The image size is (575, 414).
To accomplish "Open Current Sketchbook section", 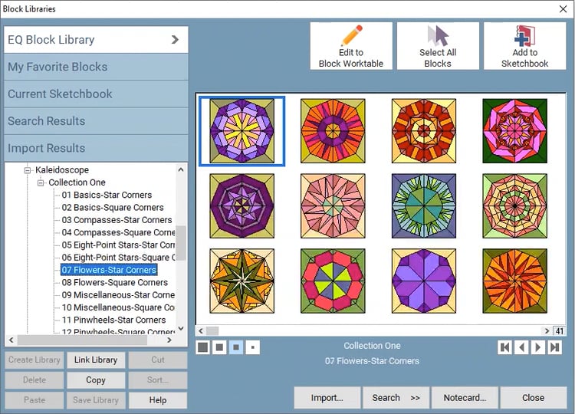I will [96, 94].
